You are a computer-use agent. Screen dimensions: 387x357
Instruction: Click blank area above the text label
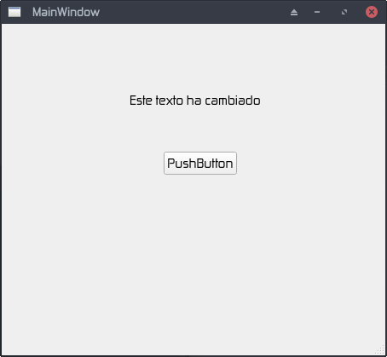tap(195, 57)
